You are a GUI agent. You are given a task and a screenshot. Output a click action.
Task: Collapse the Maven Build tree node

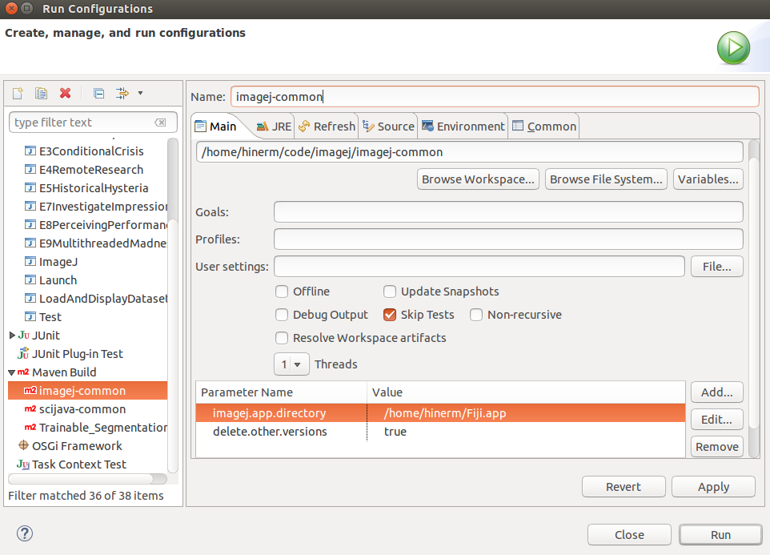[12, 372]
